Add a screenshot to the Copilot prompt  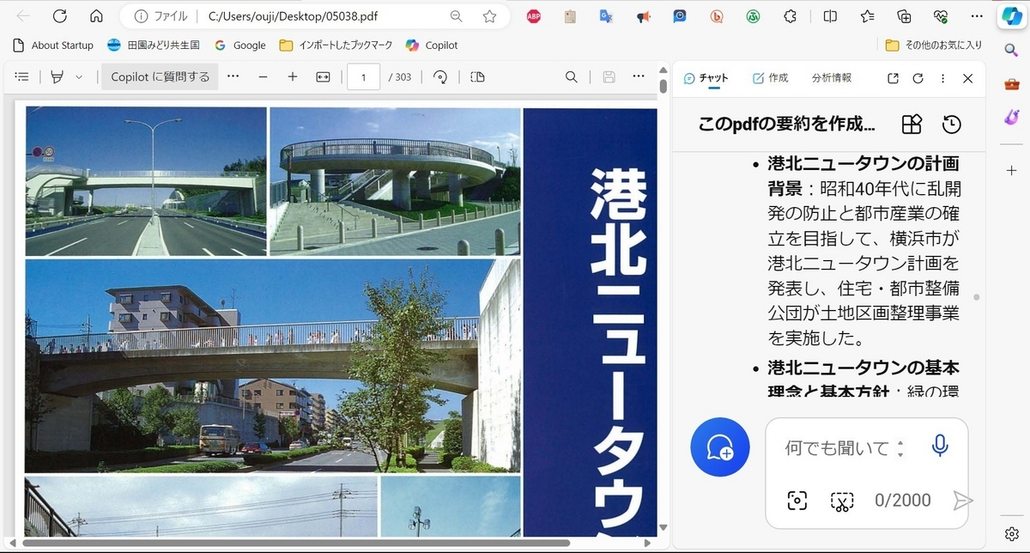[x=797, y=501]
